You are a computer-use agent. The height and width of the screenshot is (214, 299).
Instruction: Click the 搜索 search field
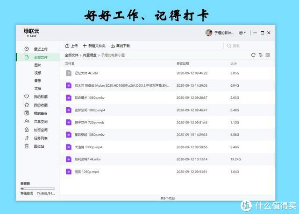pos(248,46)
